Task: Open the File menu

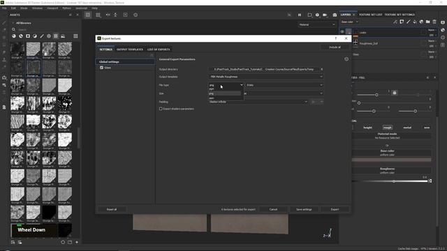Action: point(5,8)
